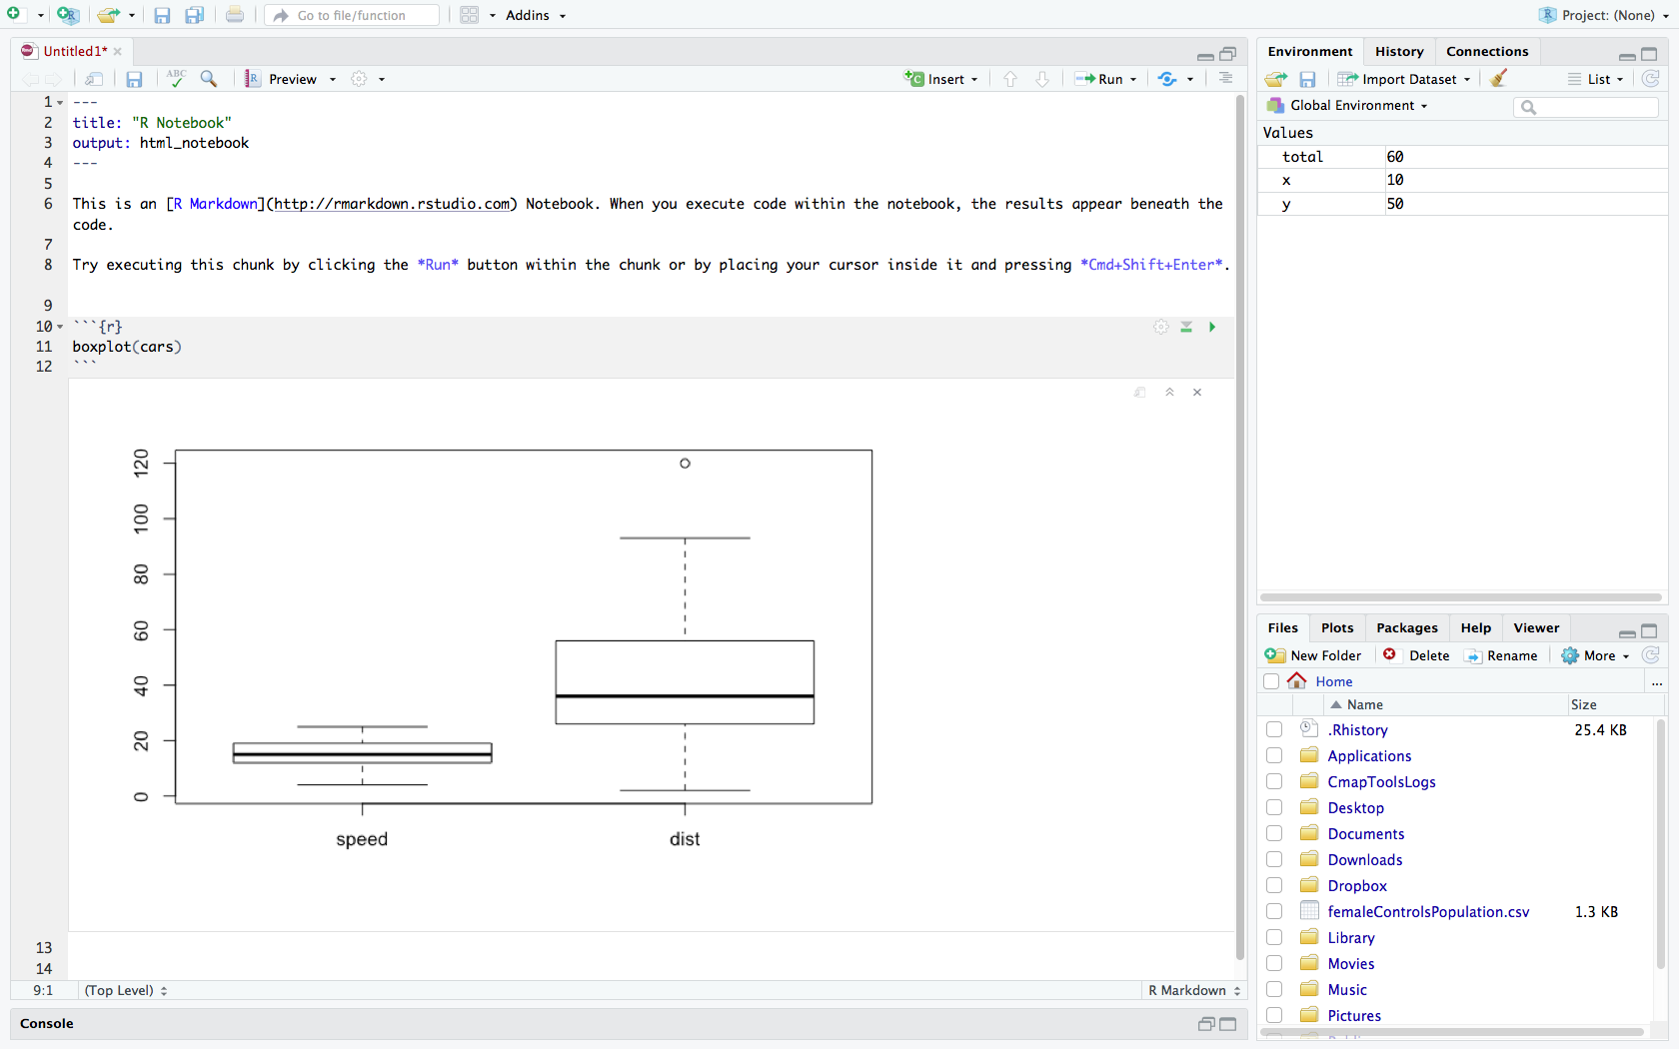
Task: Clear environment objects with the broom
Action: pyautogui.click(x=1499, y=78)
